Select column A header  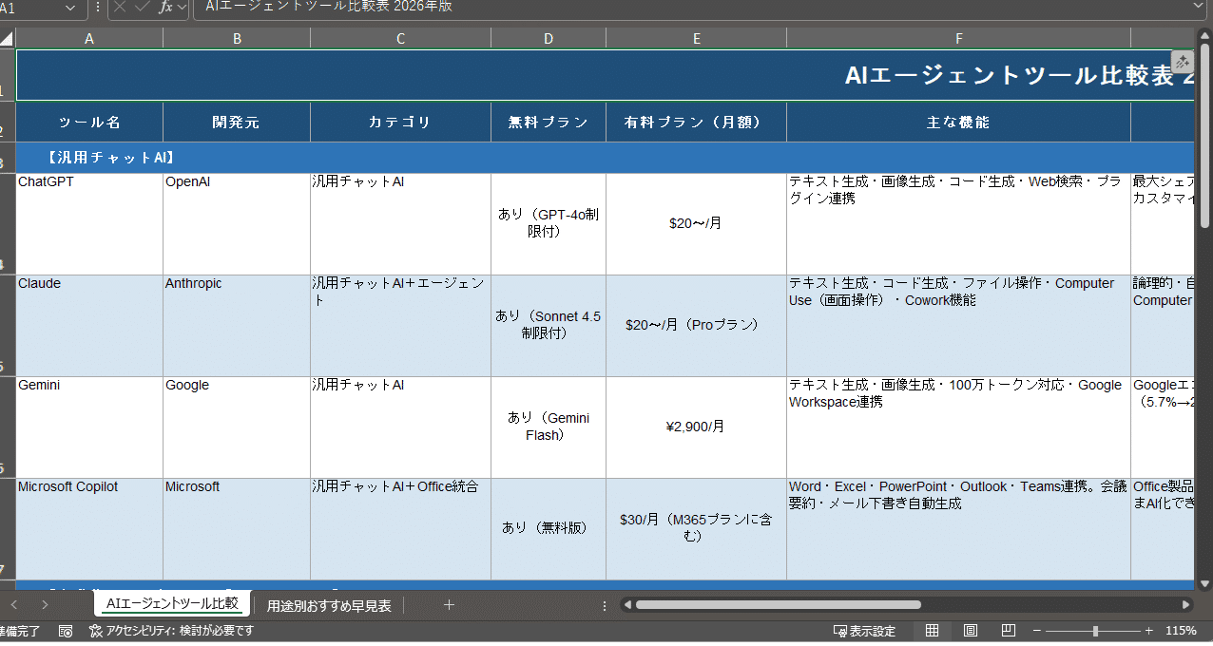(89, 39)
